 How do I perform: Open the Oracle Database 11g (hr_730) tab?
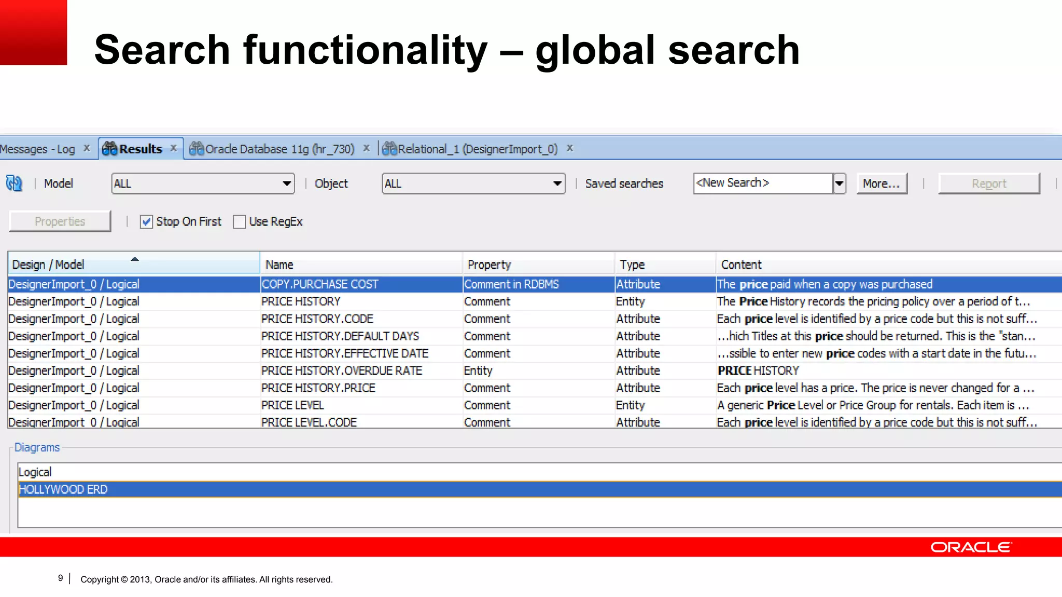tap(280, 149)
